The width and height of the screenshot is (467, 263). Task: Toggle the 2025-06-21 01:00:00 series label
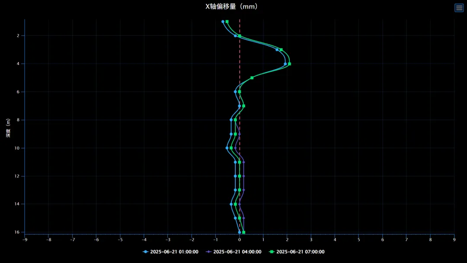(174, 252)
